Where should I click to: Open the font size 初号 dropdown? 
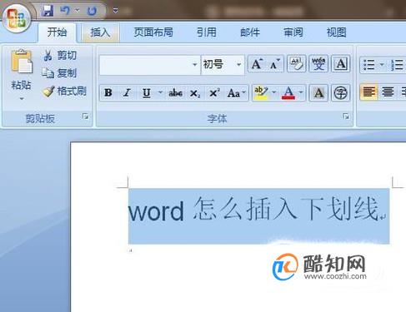click(x=238, y=65)
